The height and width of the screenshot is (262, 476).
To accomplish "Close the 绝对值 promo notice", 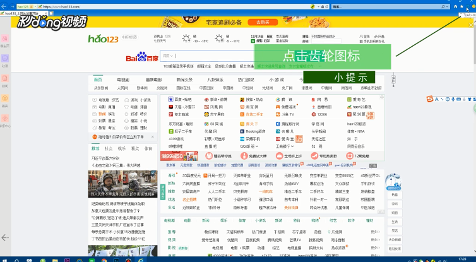I will tap(153, 137).
